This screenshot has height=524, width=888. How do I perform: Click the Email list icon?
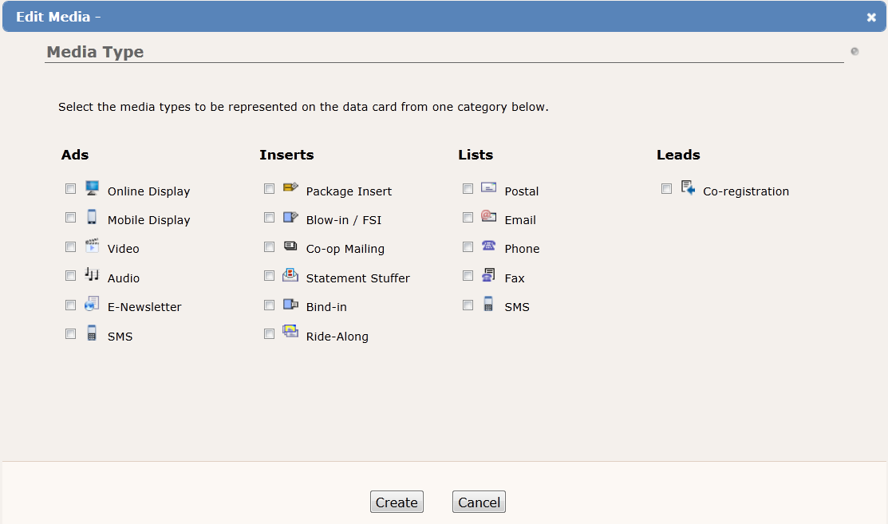point(488,217)
